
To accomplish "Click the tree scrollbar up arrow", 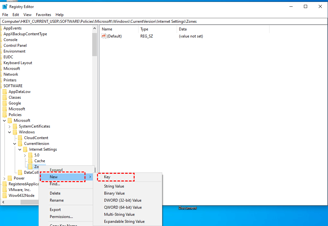I will click(94, 29).
